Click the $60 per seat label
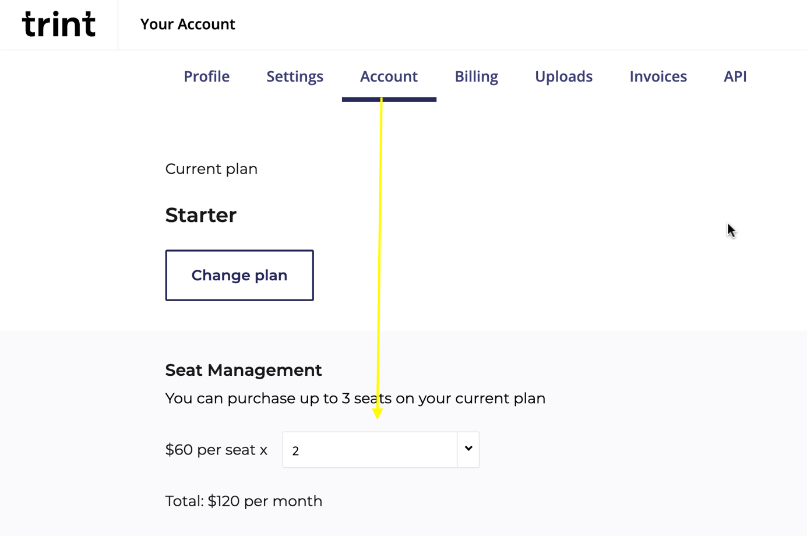Image resolution: width=807 pixels, height=536 pixels. [x=216, y=450]
